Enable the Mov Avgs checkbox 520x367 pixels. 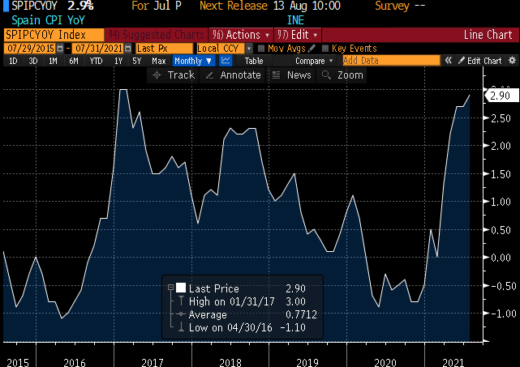point(262,49)
